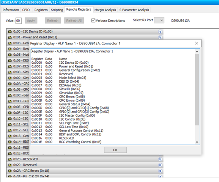
Task: Click the Refresh button
Action: (x=53, y=20)
